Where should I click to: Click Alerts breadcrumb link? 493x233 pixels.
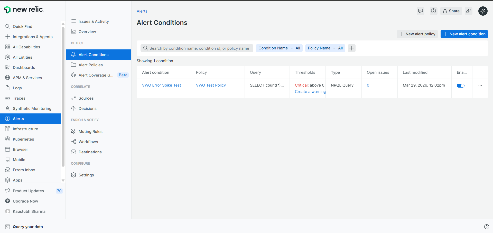point(142,11)
